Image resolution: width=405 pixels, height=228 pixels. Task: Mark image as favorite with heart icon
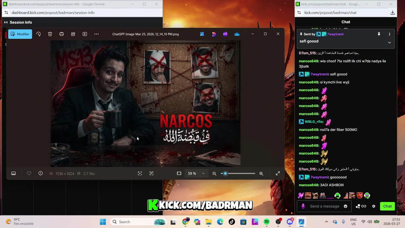(x=29, y=174)
